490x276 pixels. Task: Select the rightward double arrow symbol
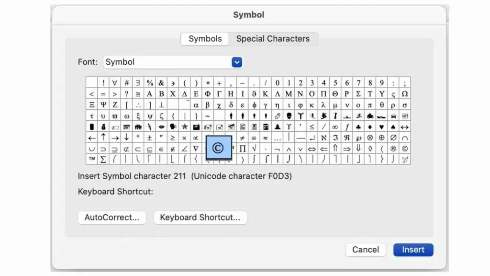[347, 149]
